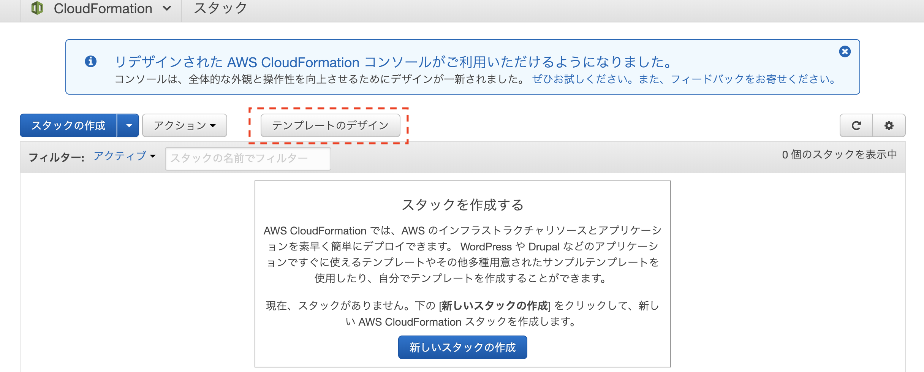This screenshot has width=924, height=372.
Task: Click the 0 個のスタックを表示中 text
Action: click(839, 155)
